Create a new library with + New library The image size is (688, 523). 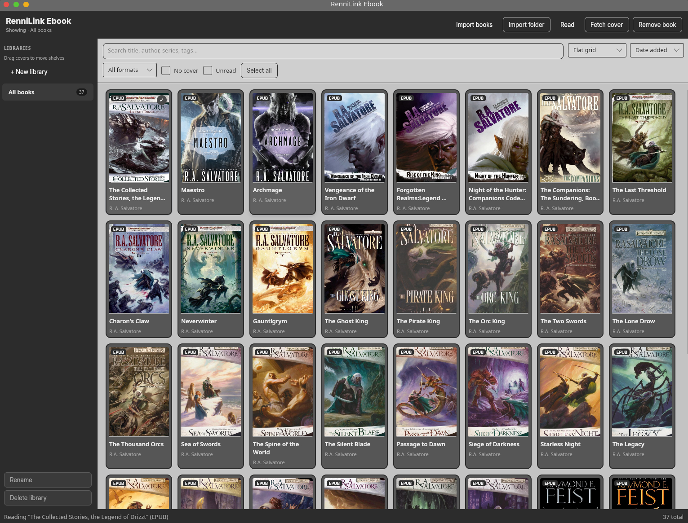coord(29,72)
